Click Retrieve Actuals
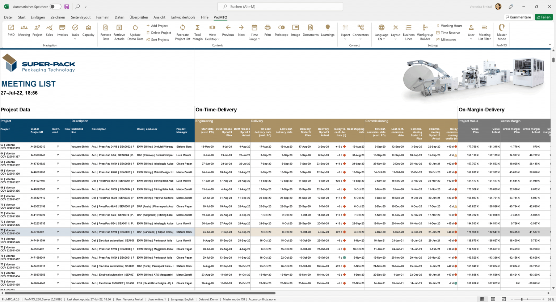 tap(119, 31)
